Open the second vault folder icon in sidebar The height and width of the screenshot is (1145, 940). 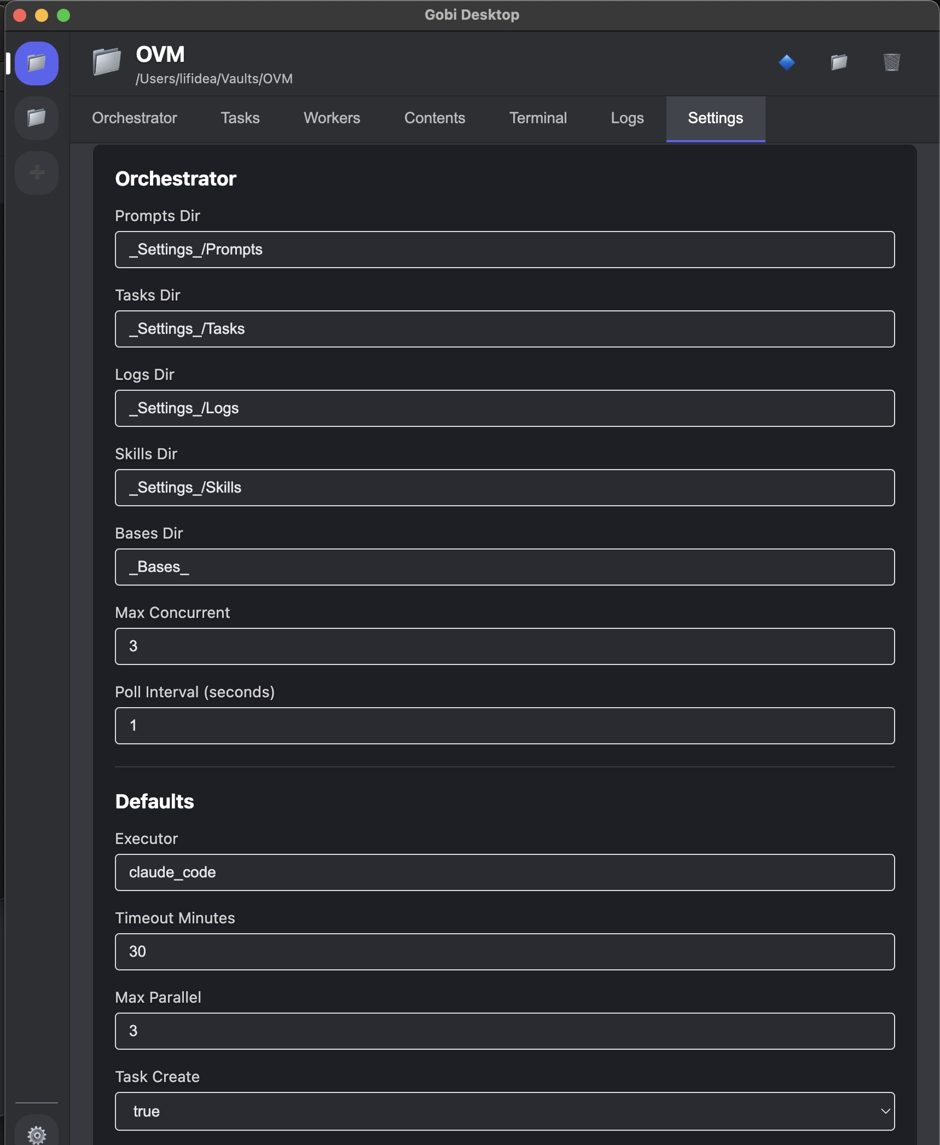36,118
